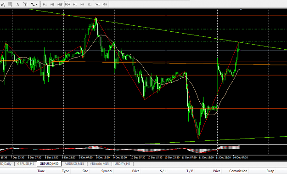The image size is (287, 174).
Task: Sort trades by Time column
Action: (x=41, y=171)
